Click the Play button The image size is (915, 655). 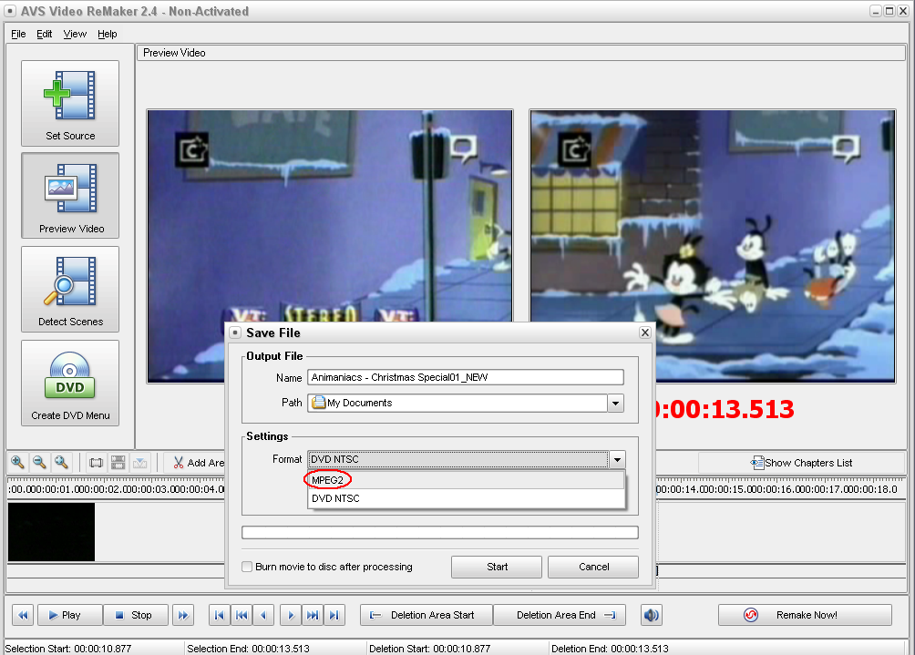click(70, 615)
